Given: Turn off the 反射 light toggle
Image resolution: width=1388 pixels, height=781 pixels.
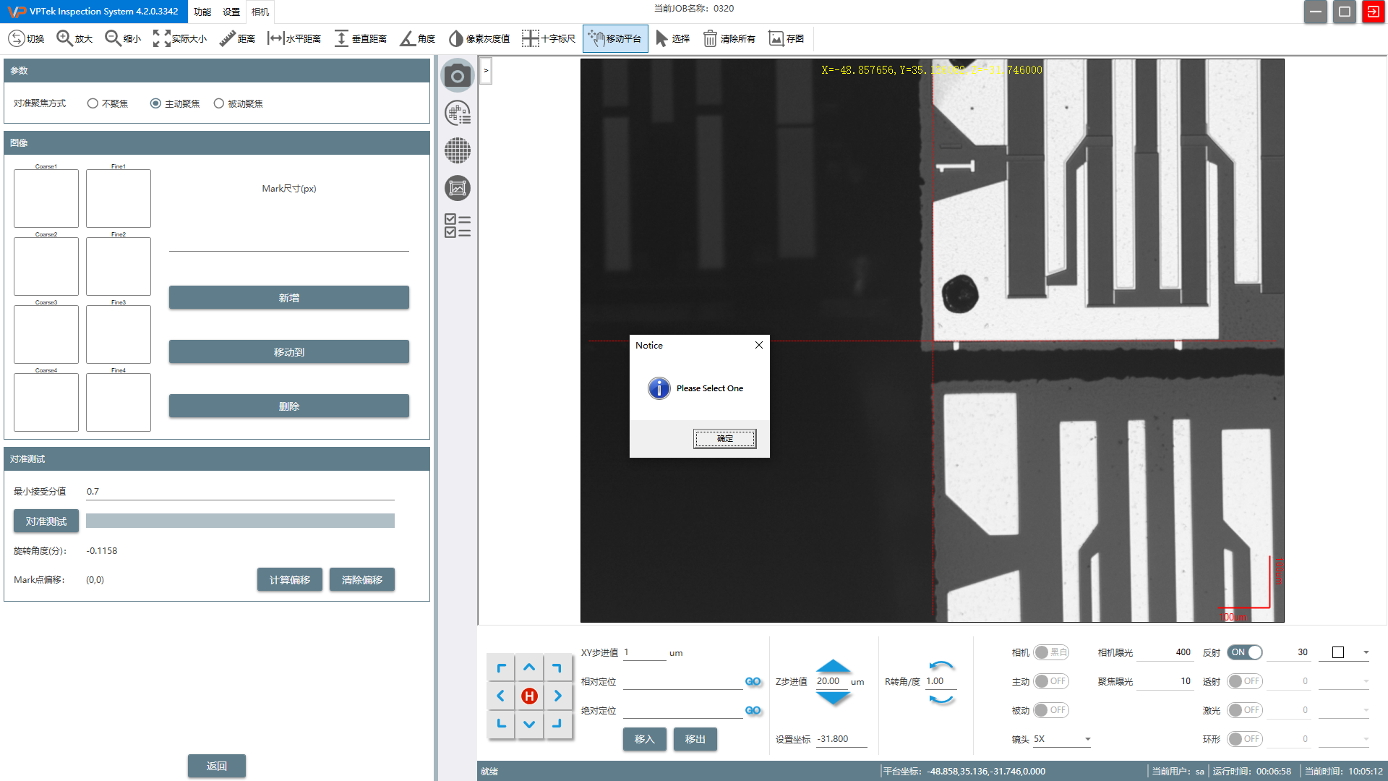Looking at the screenshot, I should [x=1244, y=652].
